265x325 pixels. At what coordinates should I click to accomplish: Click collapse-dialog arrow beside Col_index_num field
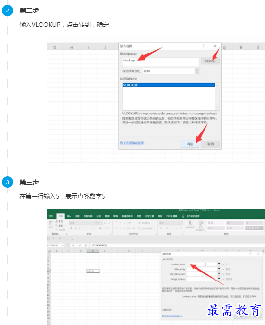click(219, 274)
